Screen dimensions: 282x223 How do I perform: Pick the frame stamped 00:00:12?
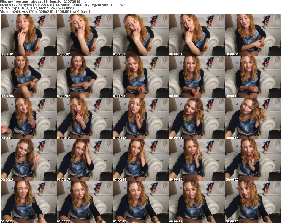point(85,119)
